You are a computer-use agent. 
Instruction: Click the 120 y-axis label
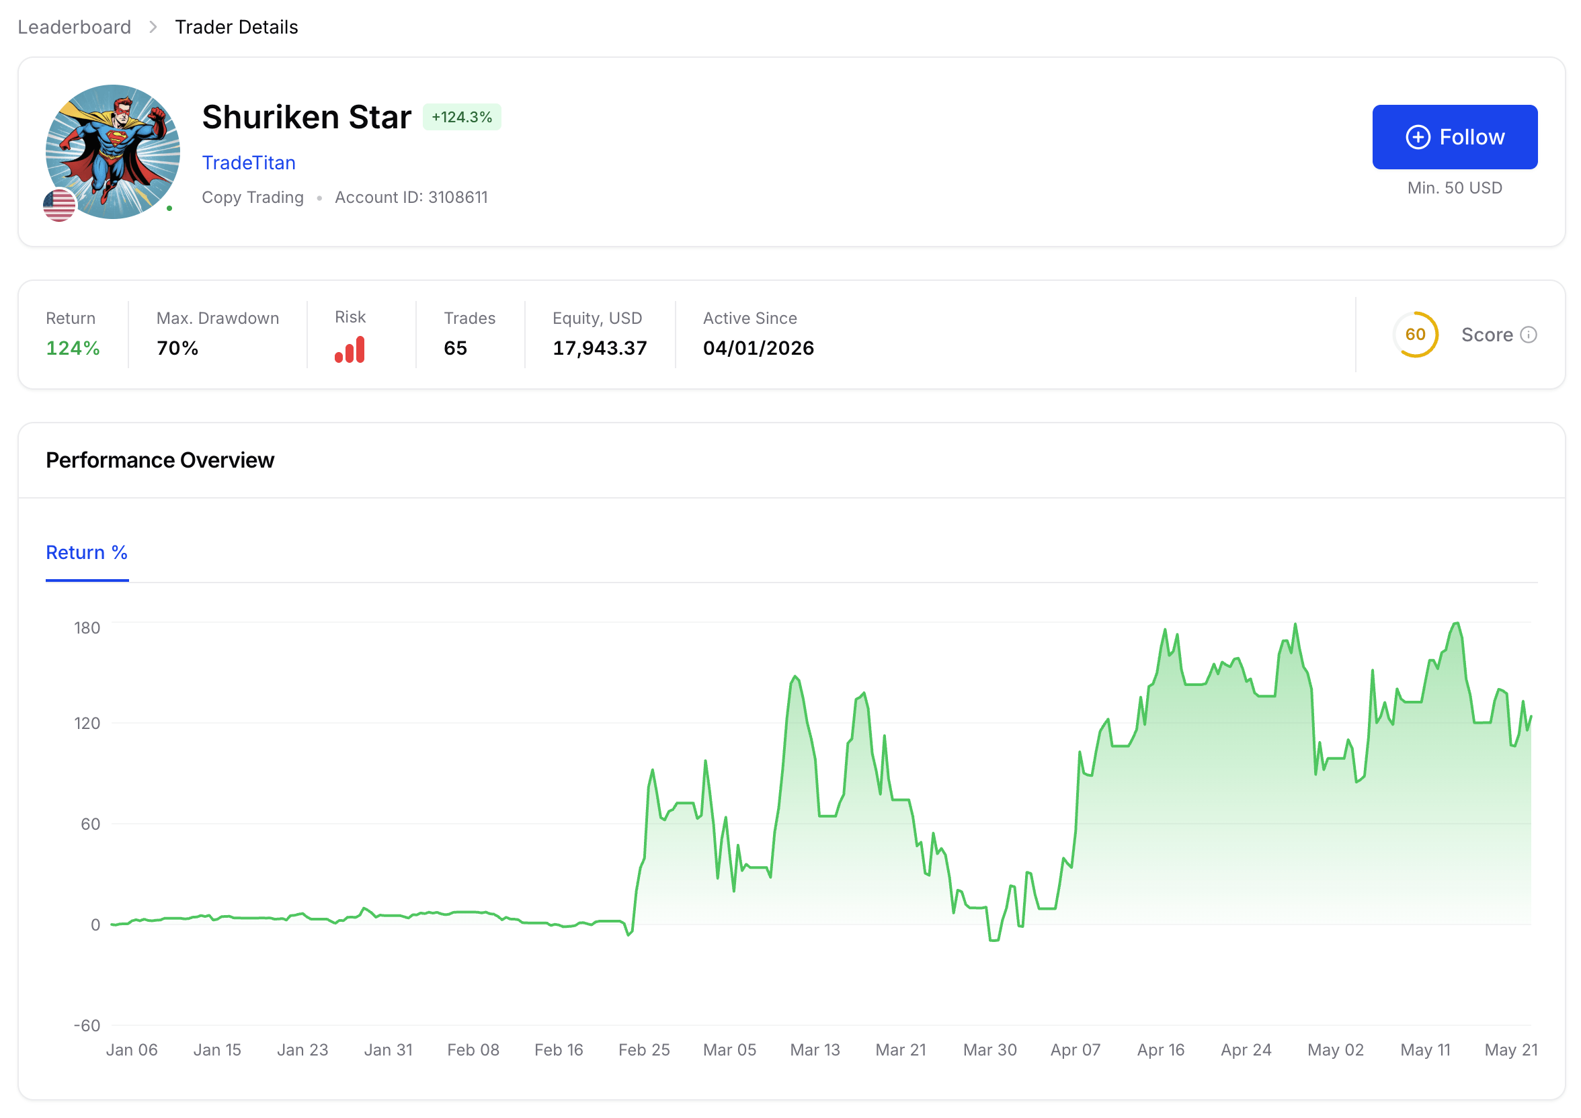[x=87, y=724]
